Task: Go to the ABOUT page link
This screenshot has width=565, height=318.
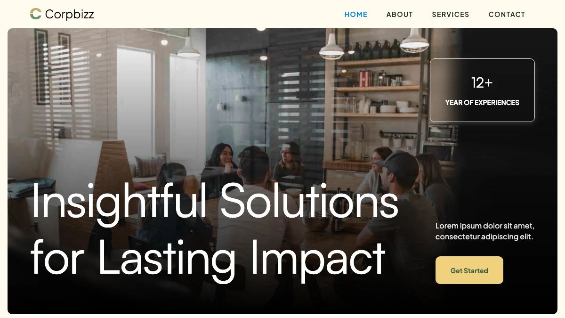Action: coord(400,15)
